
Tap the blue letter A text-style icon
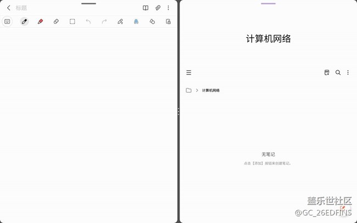point(136,21)
